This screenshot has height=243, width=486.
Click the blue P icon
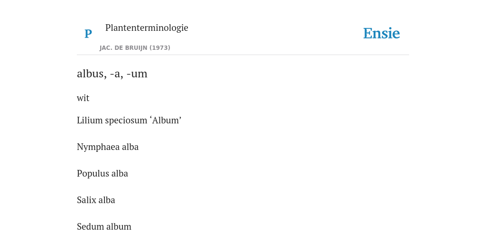point(88,34)
